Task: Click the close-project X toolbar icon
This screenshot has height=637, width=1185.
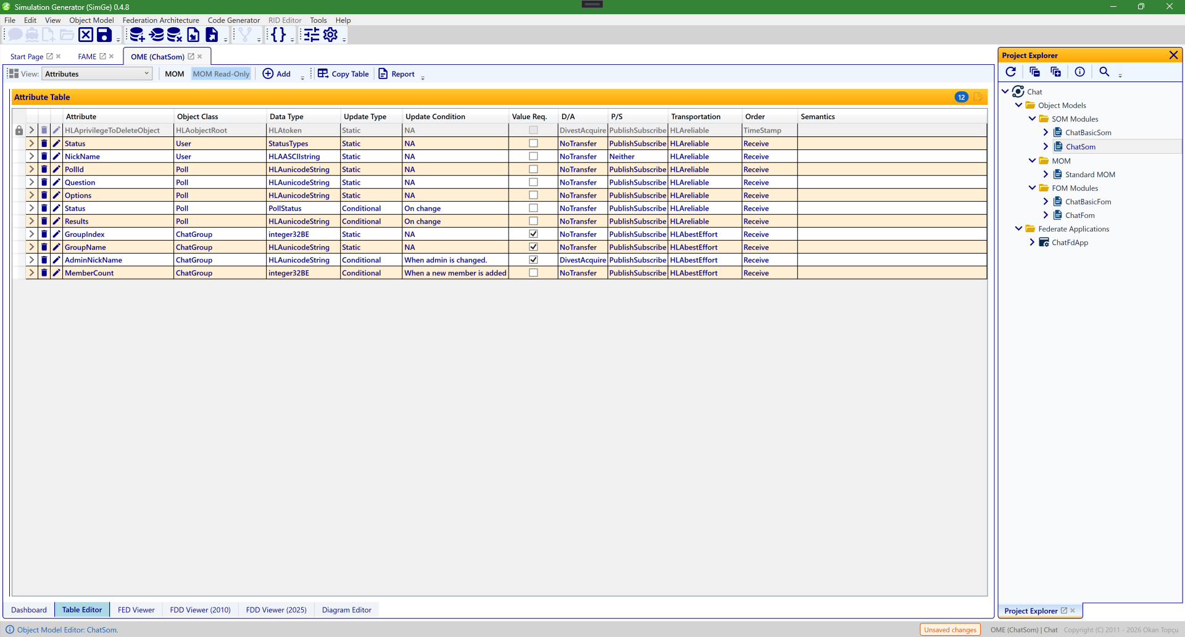Action: [86, 35]
